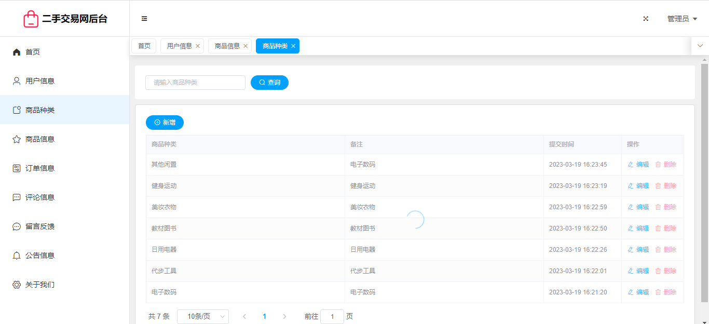709x324 pixels.
Task: Delete the 其他闲置 row
Action: (x=666, y=165)
